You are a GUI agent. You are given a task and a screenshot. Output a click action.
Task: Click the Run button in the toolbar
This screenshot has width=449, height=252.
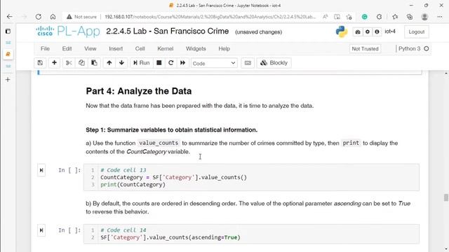click(x=142, y=63)
